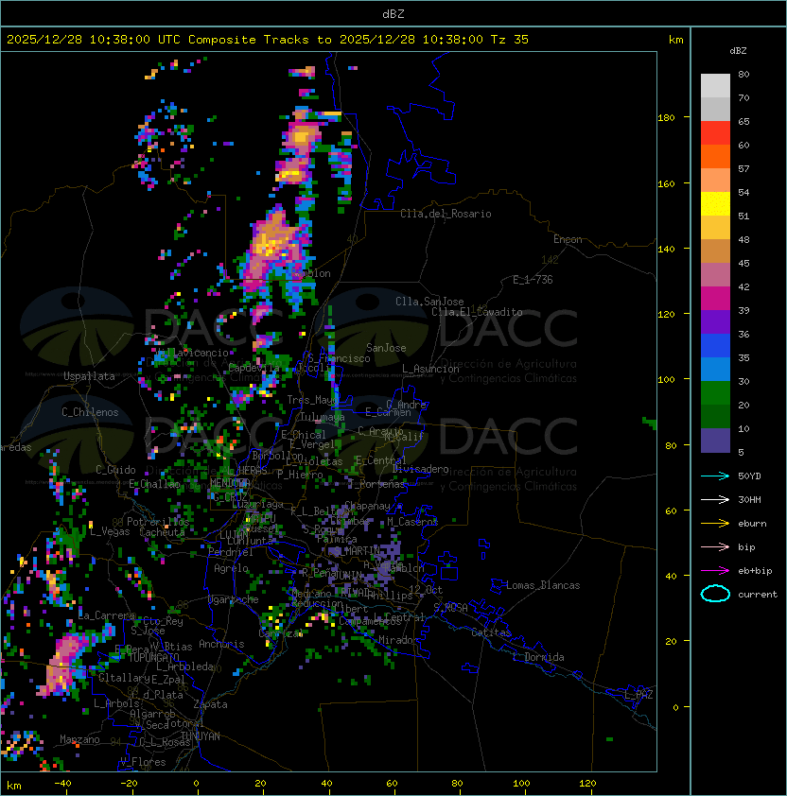Click the 'C_Chilenos' place label
The image size is (787, 796).
point(90,412)
